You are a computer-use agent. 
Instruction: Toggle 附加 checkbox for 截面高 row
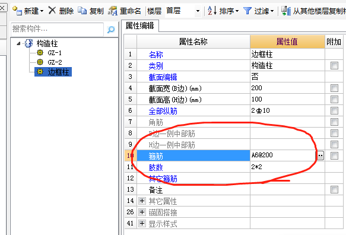tap(334, 99)
